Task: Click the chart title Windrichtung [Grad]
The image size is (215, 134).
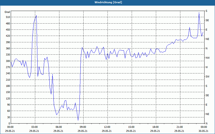Action: [x=108, y=2]
